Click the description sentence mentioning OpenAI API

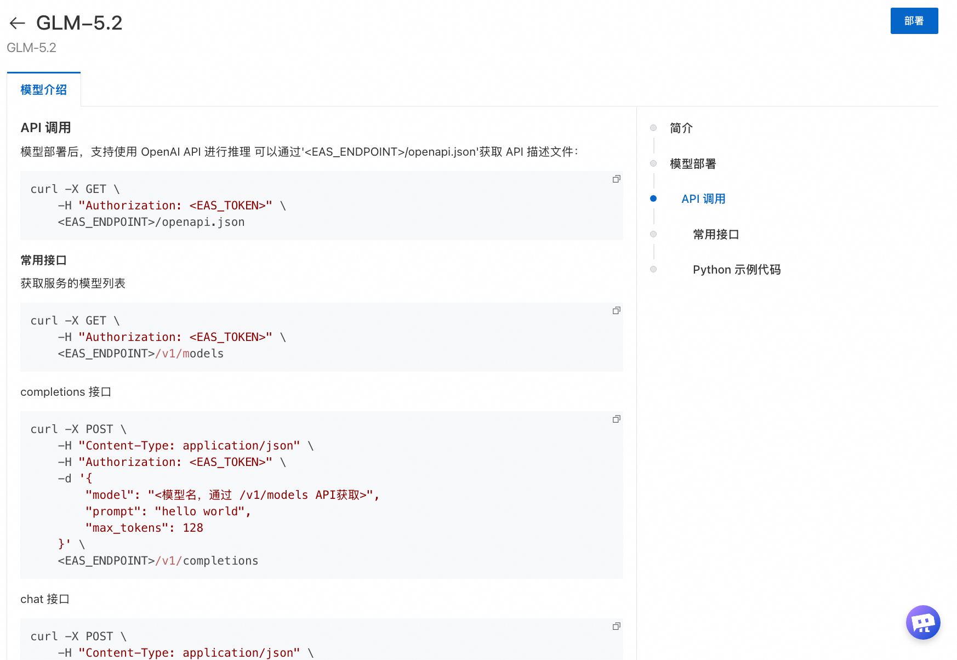coord(299,152)
